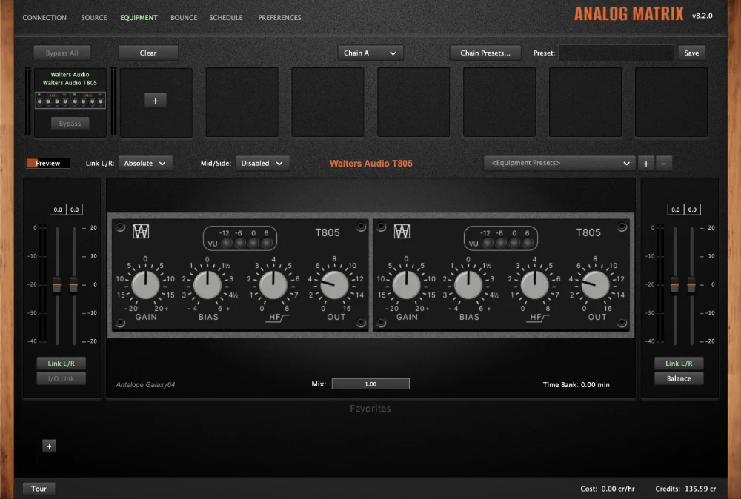
Task: Toggle output section Link L/R
Action: point(679,363)
